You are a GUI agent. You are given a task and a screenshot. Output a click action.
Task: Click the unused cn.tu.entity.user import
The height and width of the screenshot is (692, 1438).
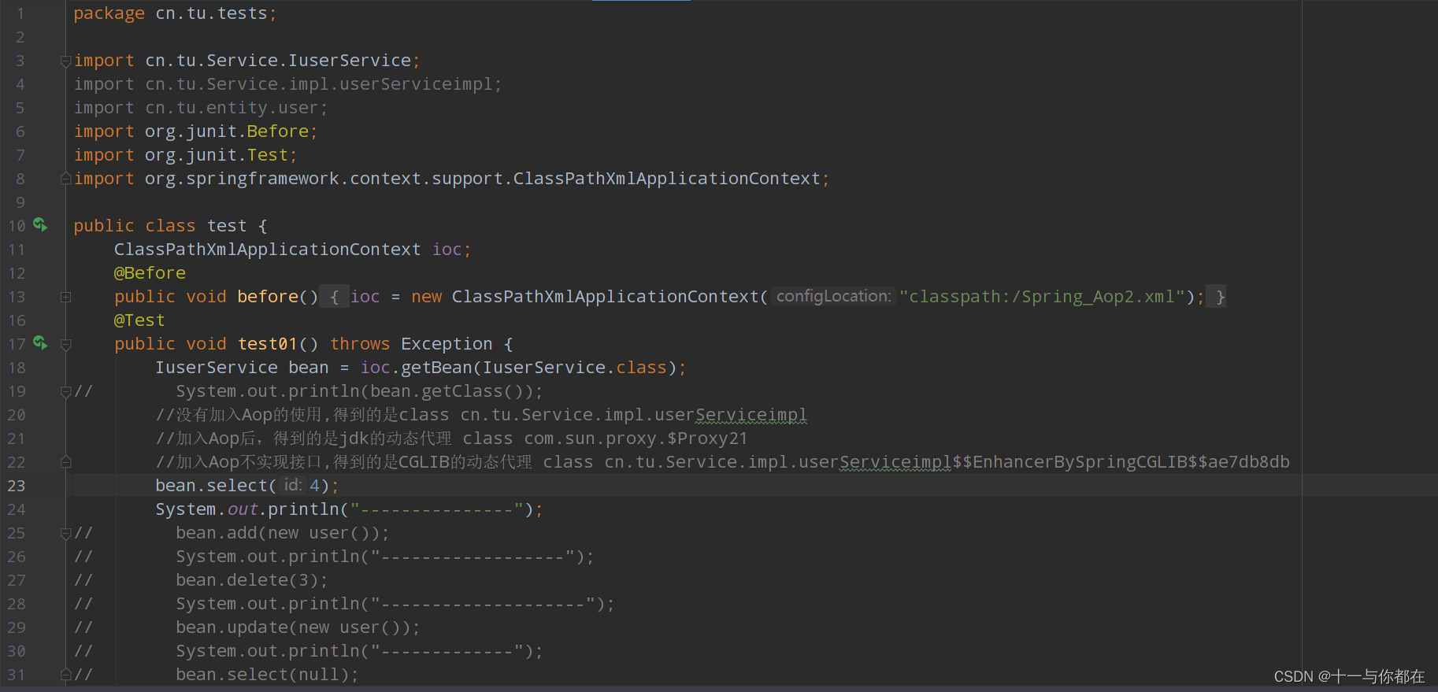pyautogui.click(x=201, y=108)
